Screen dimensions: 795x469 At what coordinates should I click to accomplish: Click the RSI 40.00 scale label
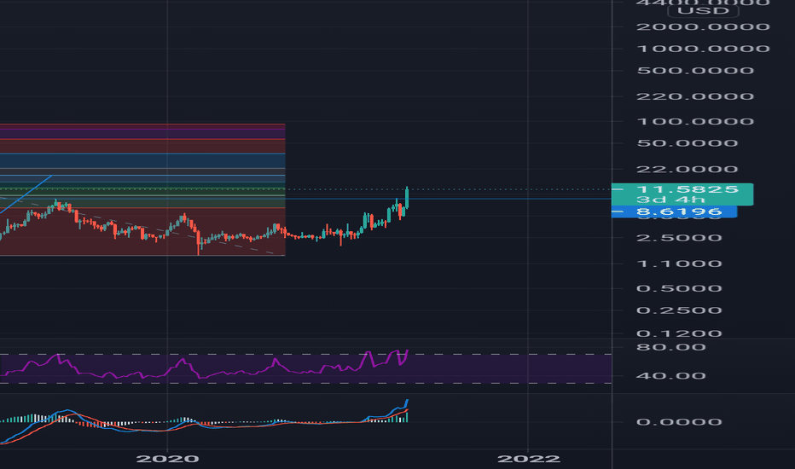pos(670,376)
